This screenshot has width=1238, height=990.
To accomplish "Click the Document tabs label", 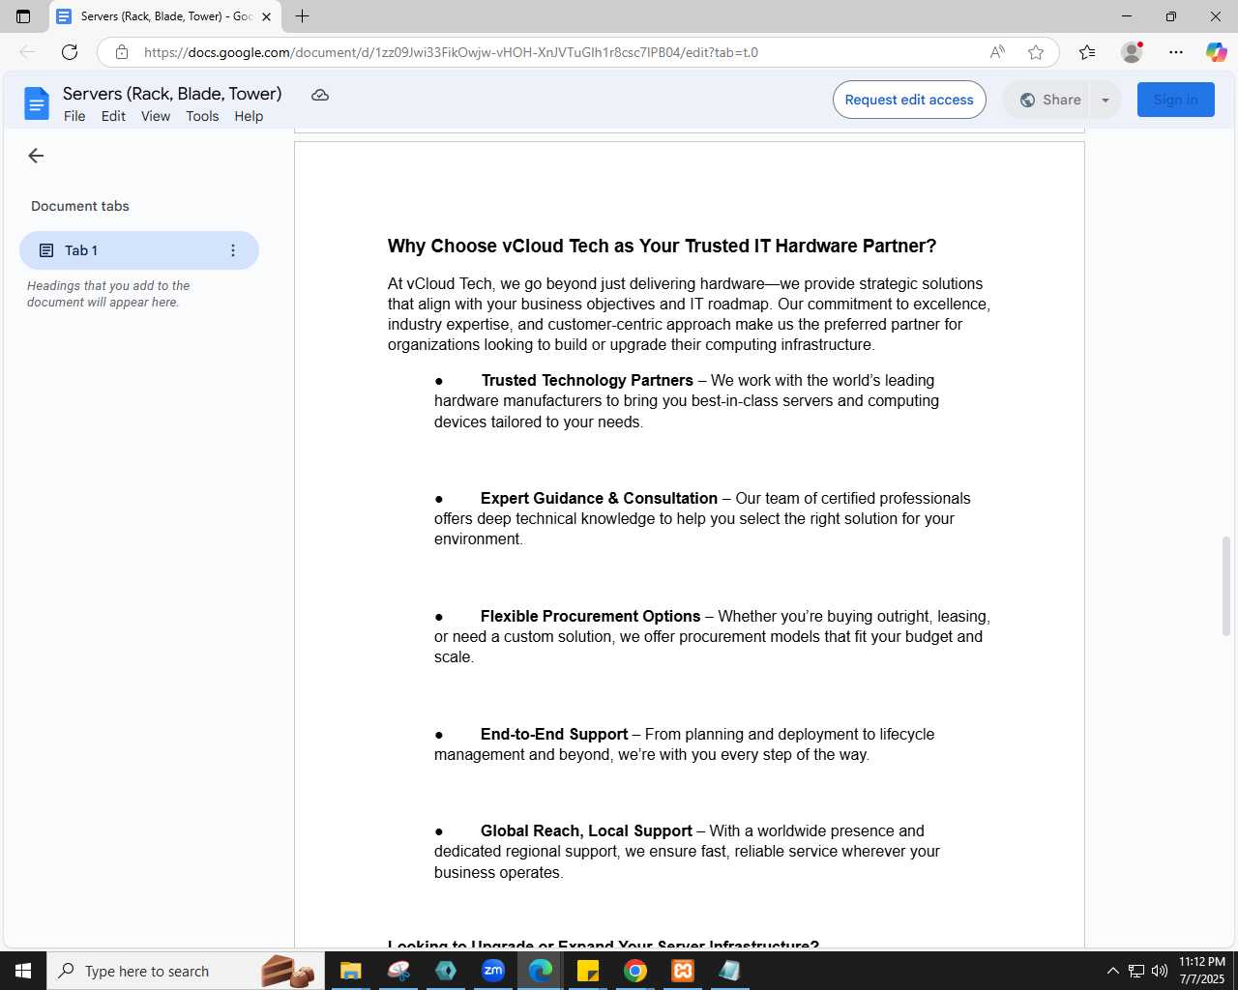I will click(x=80, y=206).
